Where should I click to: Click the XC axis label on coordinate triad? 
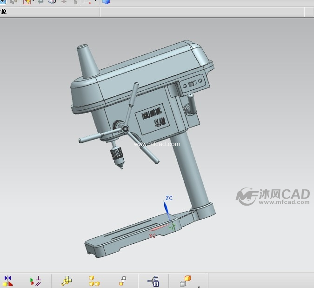click(152, 236)
